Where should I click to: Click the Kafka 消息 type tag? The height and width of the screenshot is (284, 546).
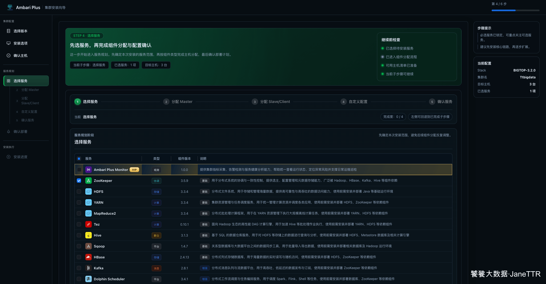pyautogui.click(x=156, y=268)
